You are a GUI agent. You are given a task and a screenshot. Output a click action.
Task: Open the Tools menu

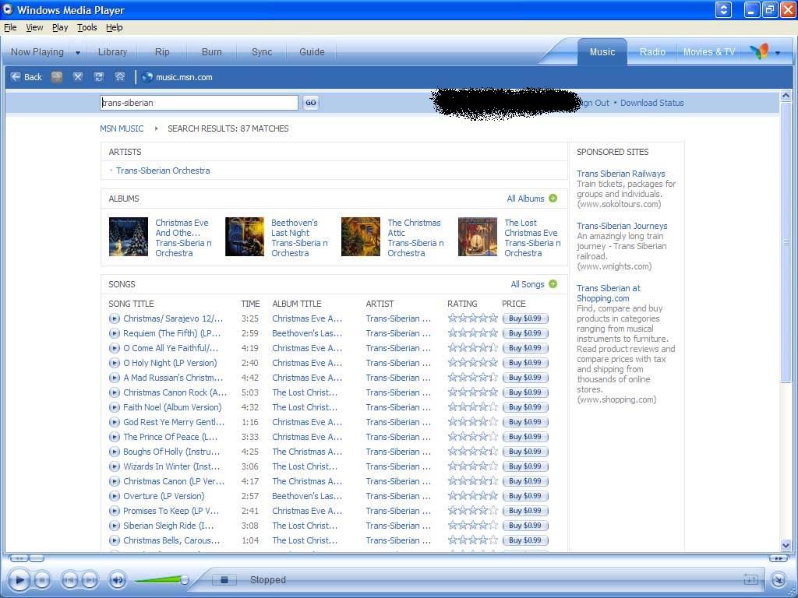click(87, 27)
